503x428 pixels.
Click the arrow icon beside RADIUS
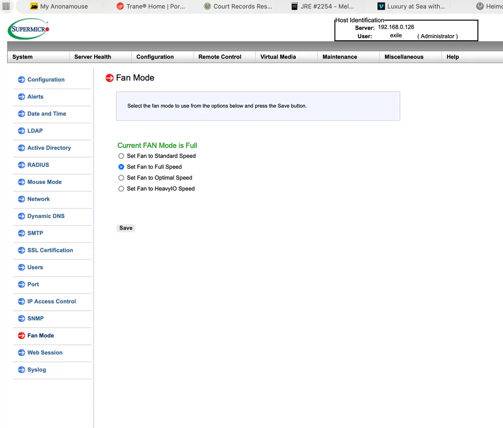pos(22,165)
